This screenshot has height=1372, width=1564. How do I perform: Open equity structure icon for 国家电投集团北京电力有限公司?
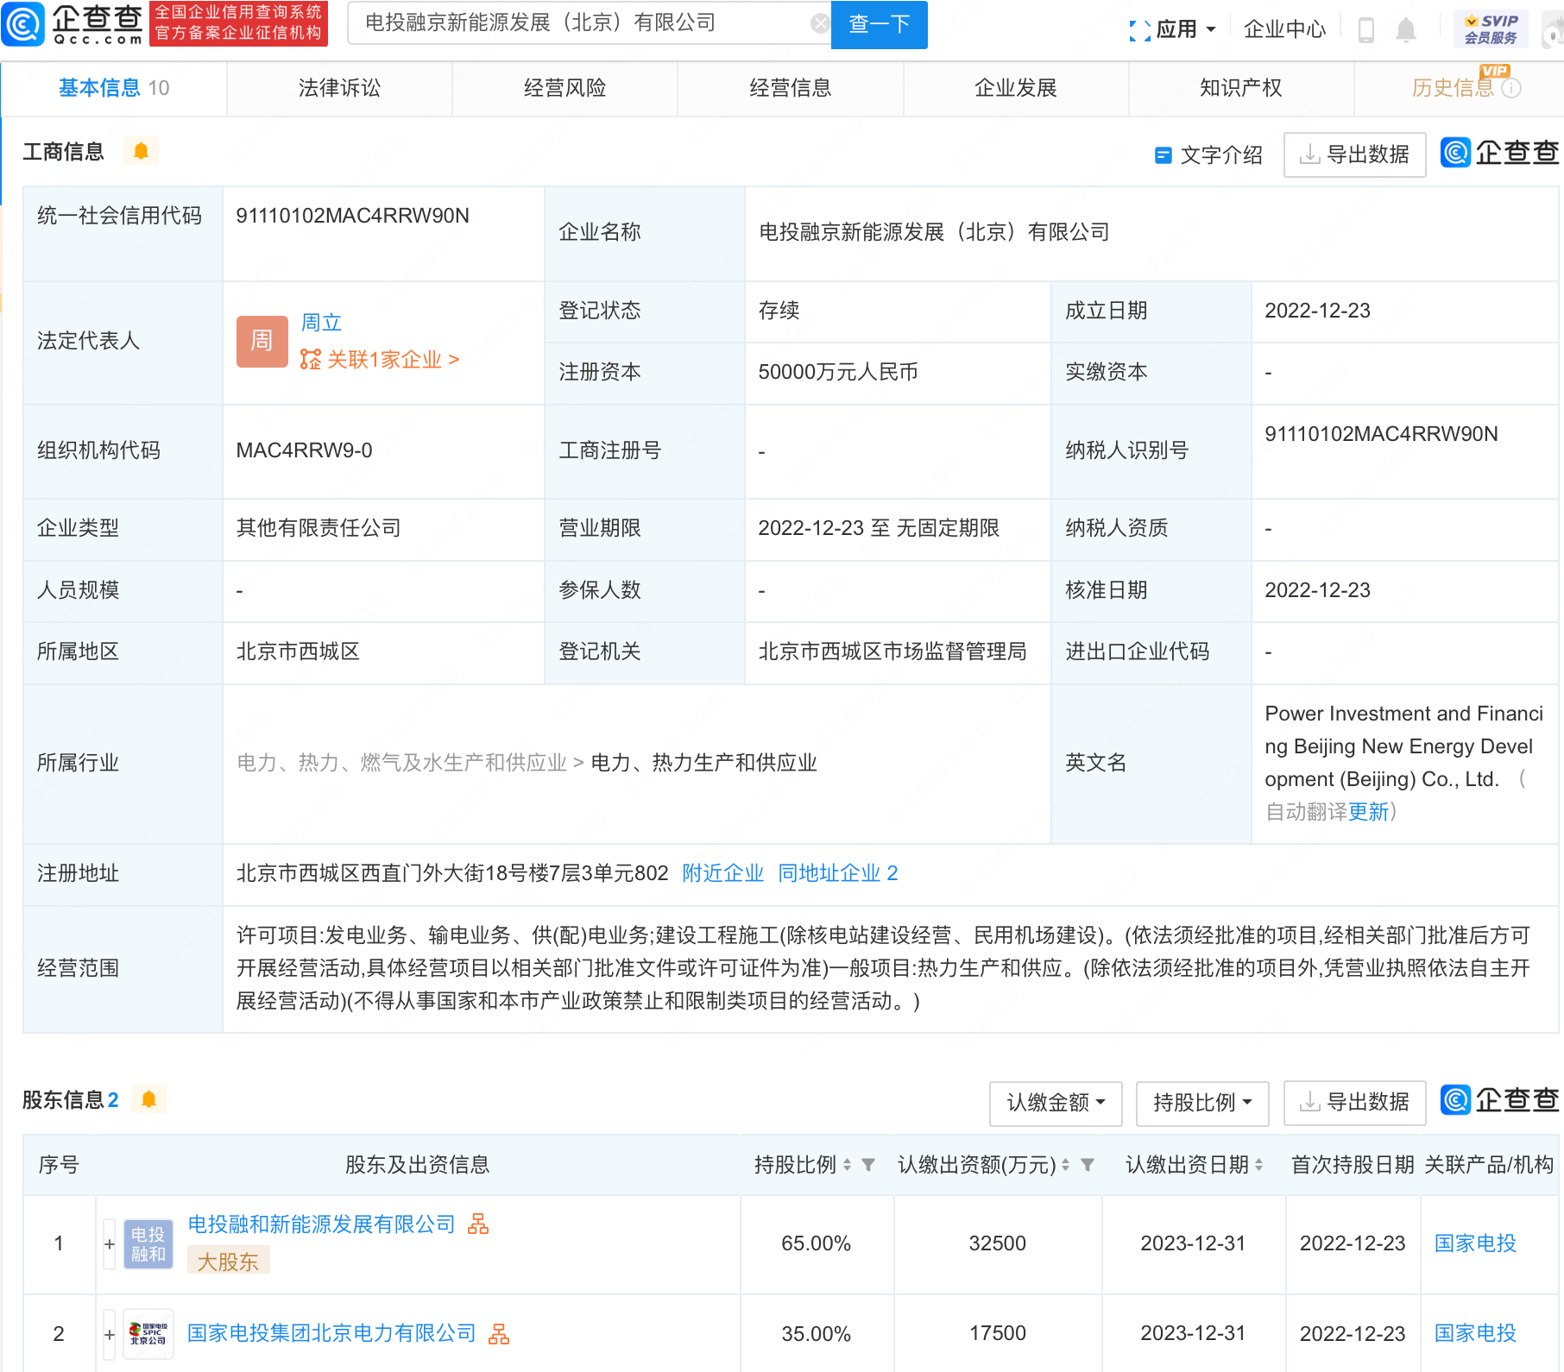[x=499, y=1334]
